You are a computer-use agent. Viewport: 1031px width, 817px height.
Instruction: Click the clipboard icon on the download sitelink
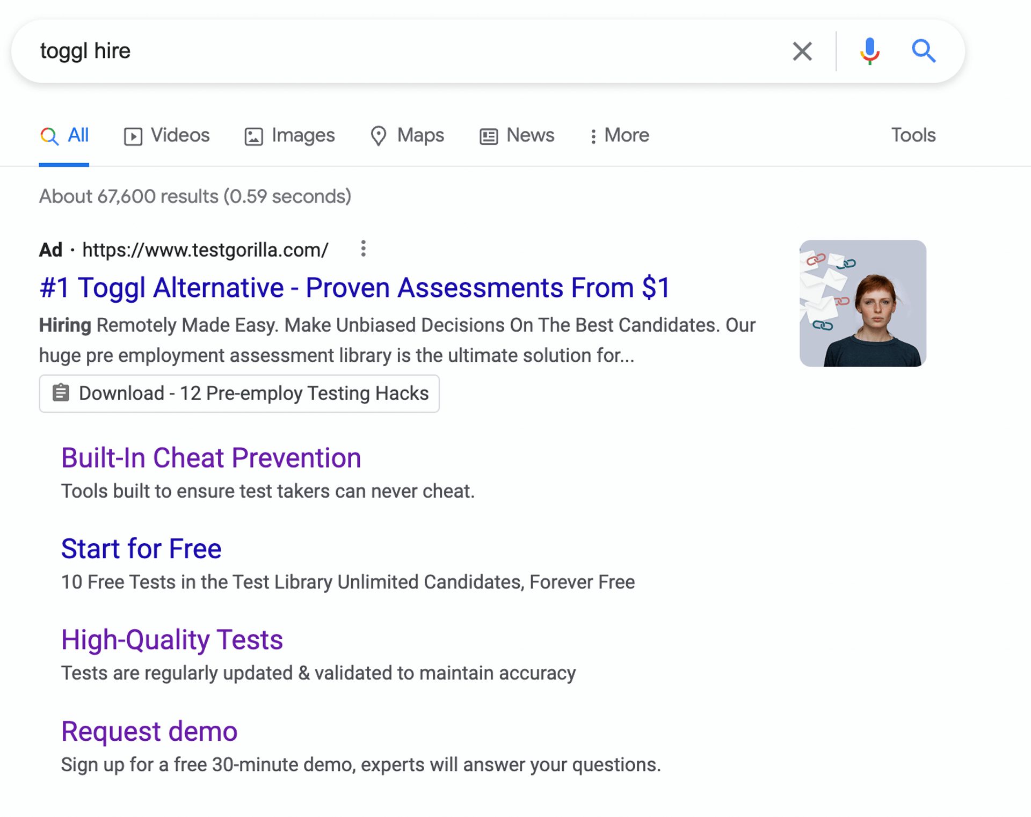point(61,393)
